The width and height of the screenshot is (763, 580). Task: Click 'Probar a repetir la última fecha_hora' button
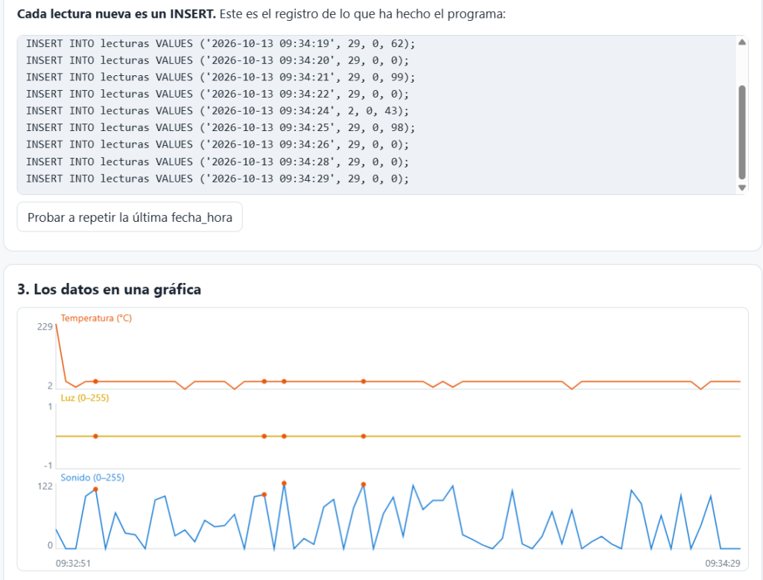[x=130, y=217]
